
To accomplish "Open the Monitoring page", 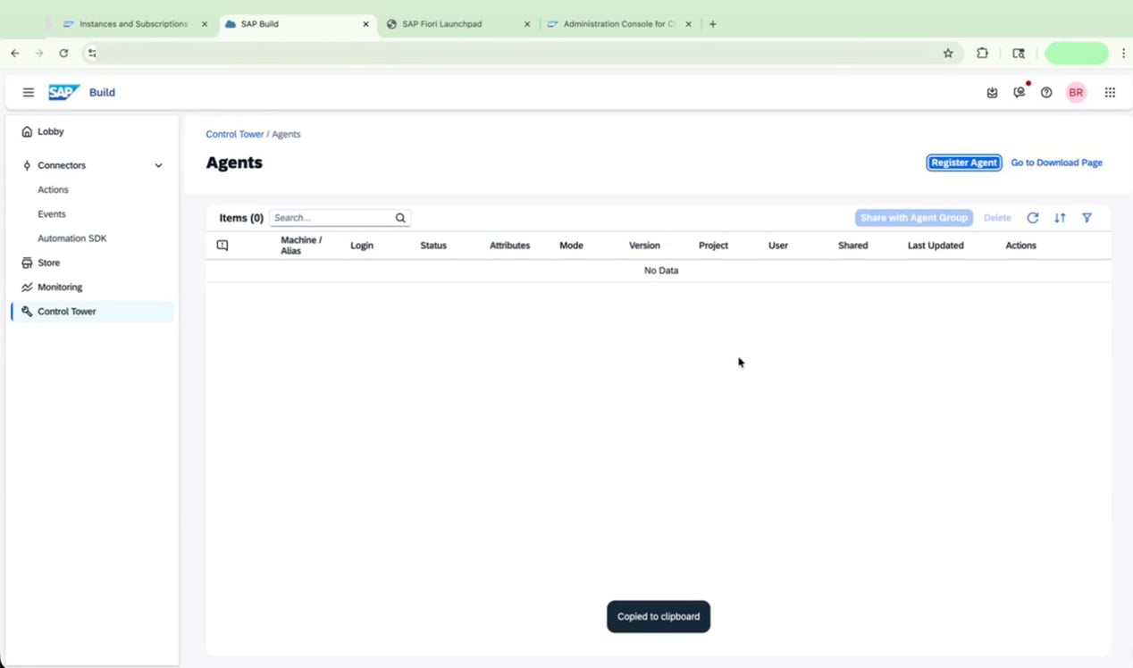I will [60, 287].
